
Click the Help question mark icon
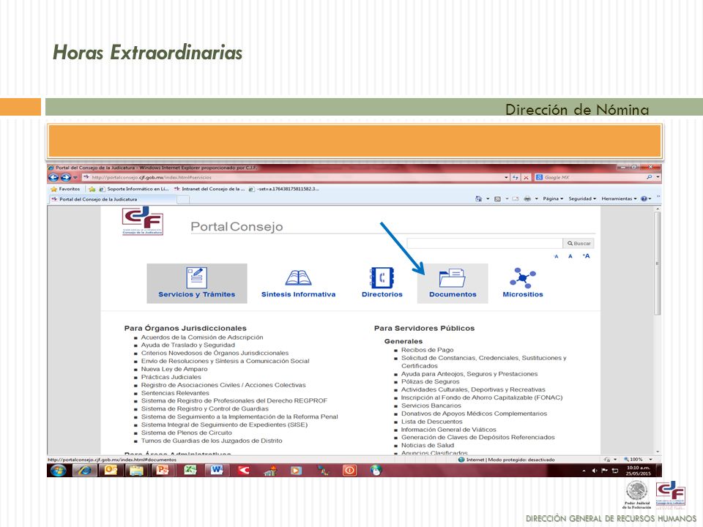(x=644, y=198)
